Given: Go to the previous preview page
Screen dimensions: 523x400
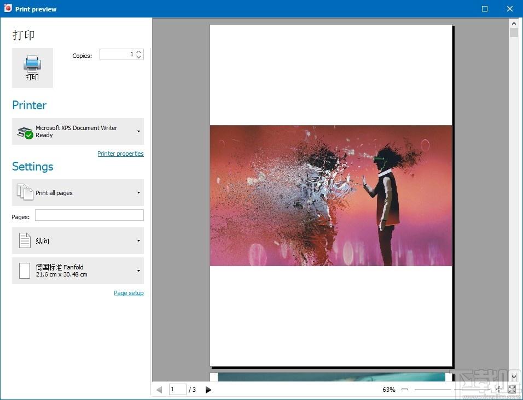Looking at the screenshot, I should (x=159, y=390).
